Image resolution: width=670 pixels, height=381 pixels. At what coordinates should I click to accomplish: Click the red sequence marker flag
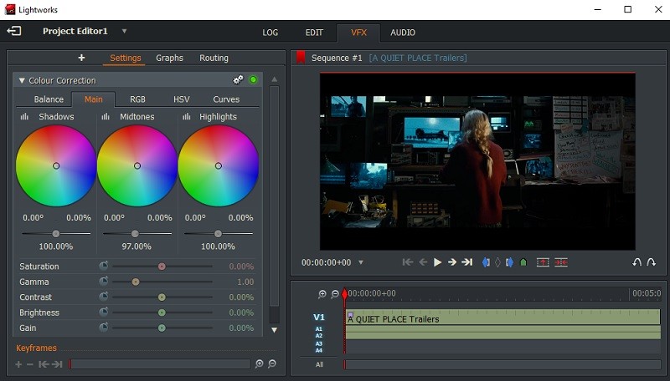[301, 58]
